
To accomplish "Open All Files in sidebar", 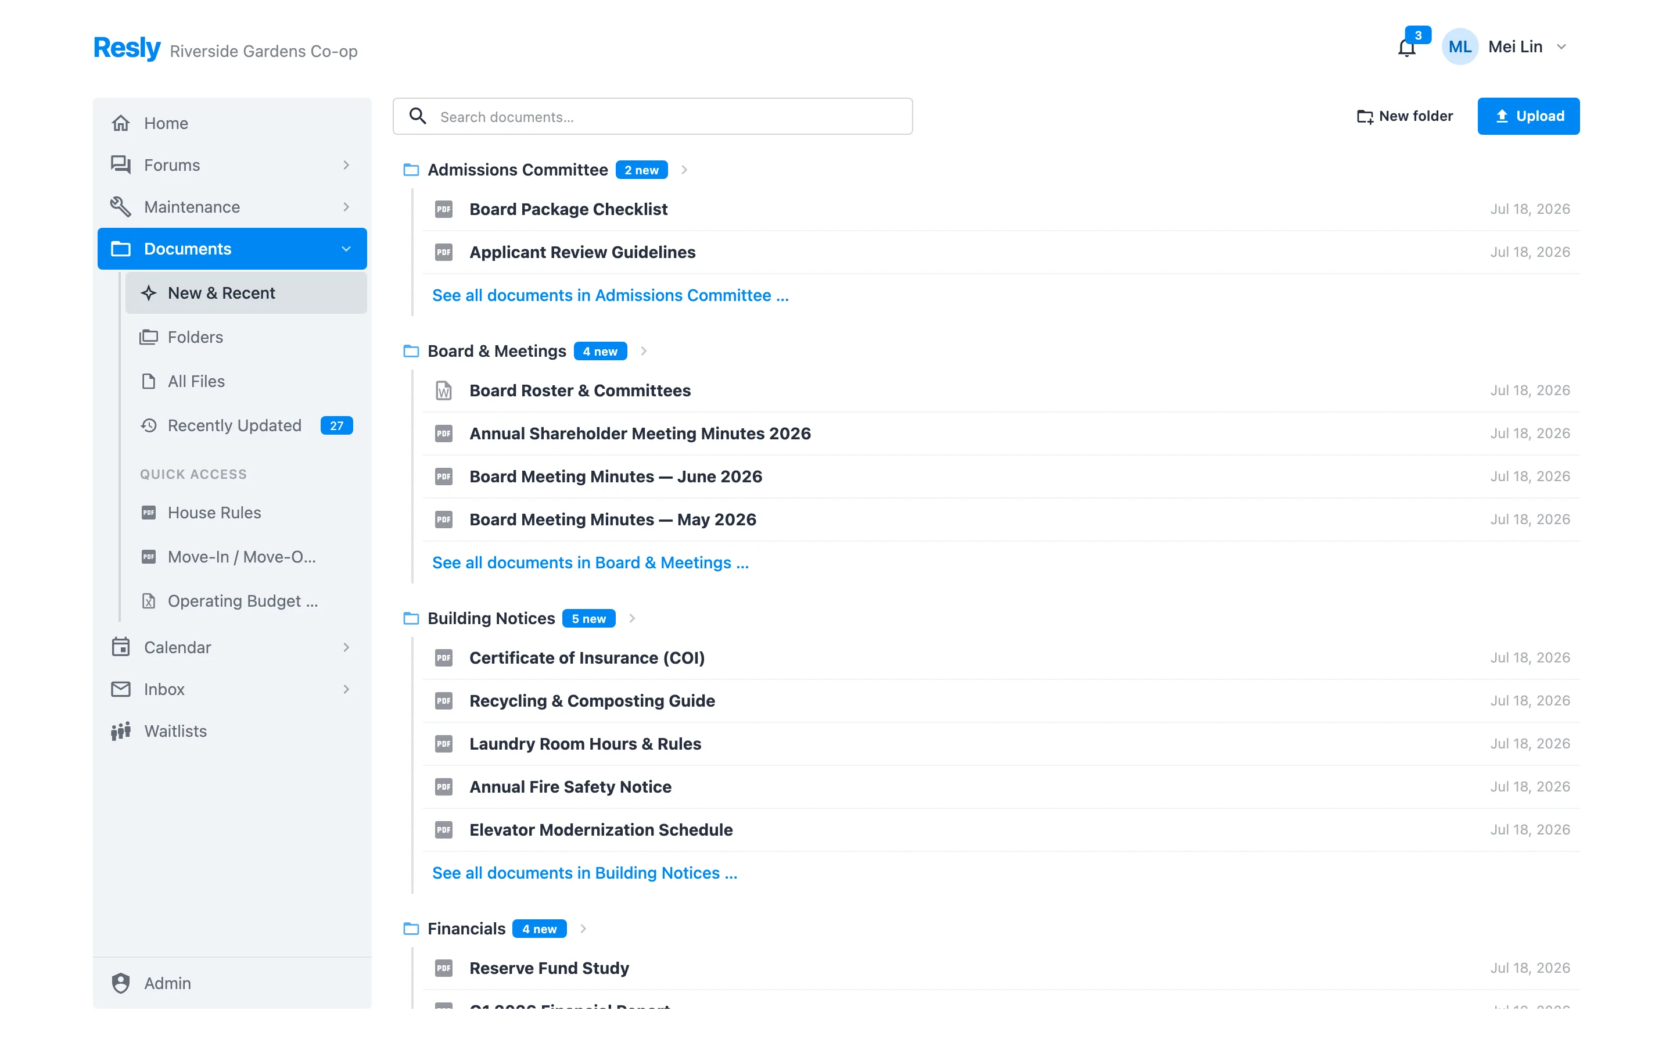I will (x=246, y=381).
